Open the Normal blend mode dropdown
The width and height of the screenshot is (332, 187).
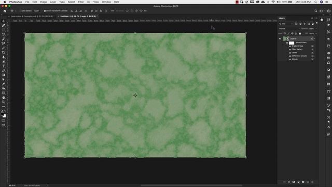click(x=289, y=29)
